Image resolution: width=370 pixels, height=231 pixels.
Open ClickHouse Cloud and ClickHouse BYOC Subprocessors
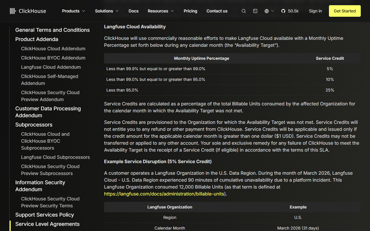tap(45, 141)
